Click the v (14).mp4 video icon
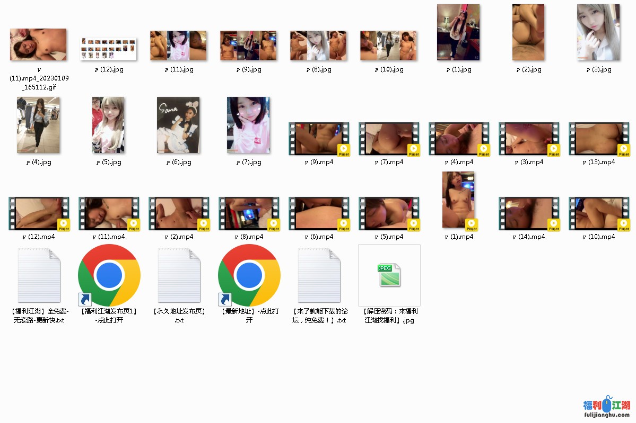Screen dimensions: 636x423 click(x=529, y=213)
